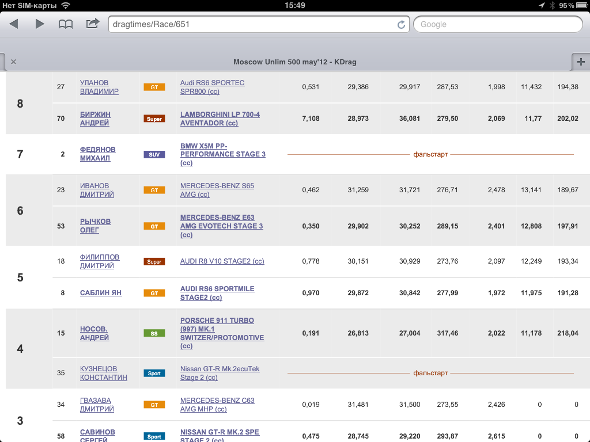Go back with the Safari back arrow
Screen dimensions: 590x442
click(x=14, y=24)
